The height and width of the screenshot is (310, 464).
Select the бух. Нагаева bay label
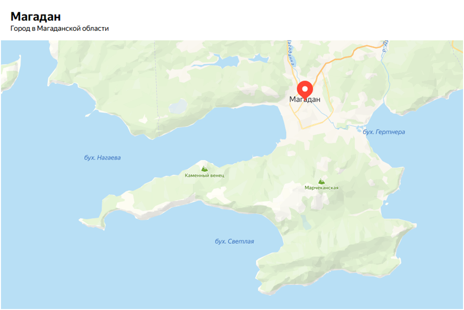pyautogui.click(x=102, y=157)
